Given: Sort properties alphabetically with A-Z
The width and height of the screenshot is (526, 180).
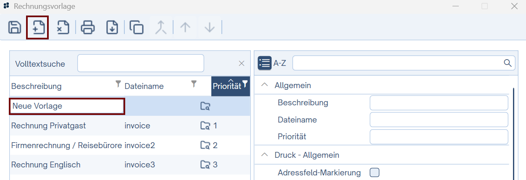Looking at the screenshot, I should (280, 63).
